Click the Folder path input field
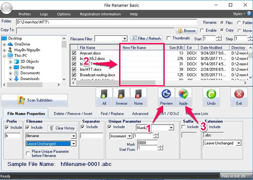This screenshot has height=180, width=253. point(106,22)
